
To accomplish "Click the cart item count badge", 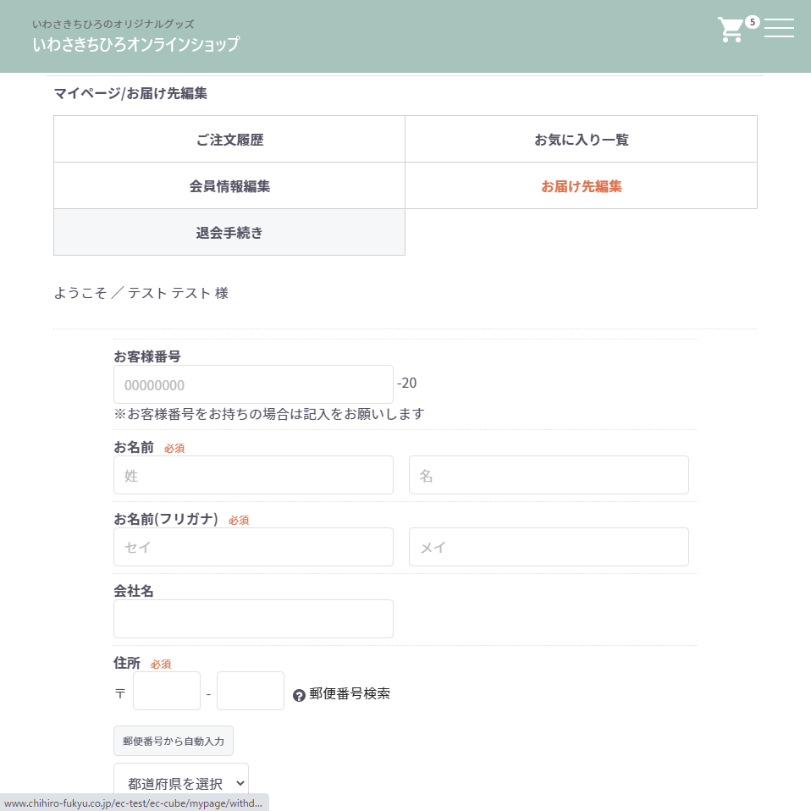I will point(753,22).
